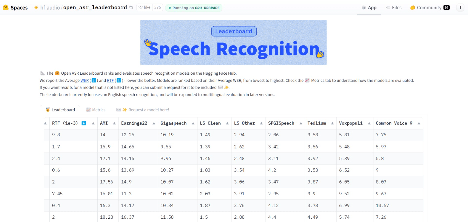468x222 pixels.
Task: Sort by LS Clean column sort icon
Action: tap(227, 123)
